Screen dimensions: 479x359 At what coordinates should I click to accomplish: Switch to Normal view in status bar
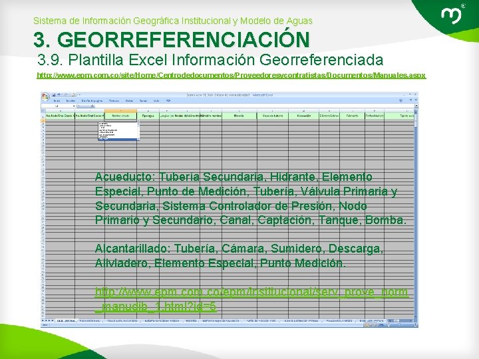point(367,325)
